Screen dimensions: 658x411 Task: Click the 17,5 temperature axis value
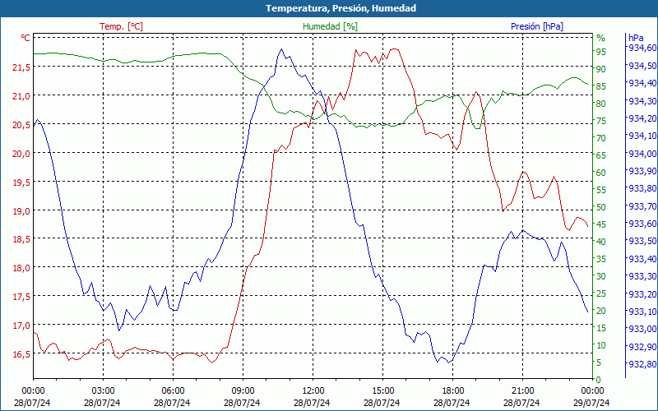(x=22, y=297)
